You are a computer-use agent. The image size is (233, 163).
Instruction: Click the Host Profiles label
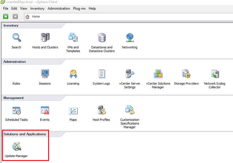(x=101, y=120)
